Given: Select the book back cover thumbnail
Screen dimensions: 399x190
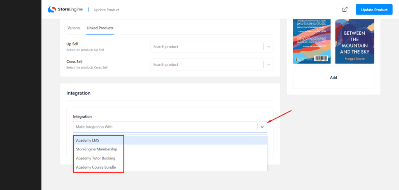Looking at the screenshot, I should [x=312, y=41].
